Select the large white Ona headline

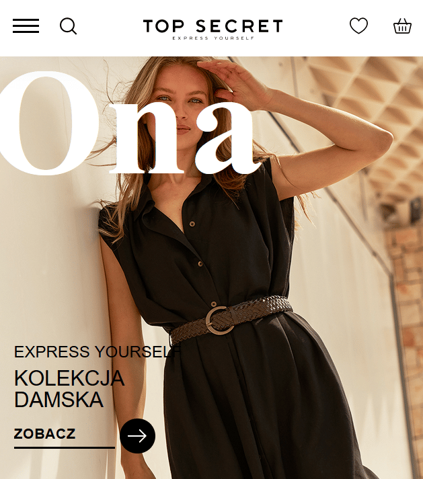click(127, 124)
